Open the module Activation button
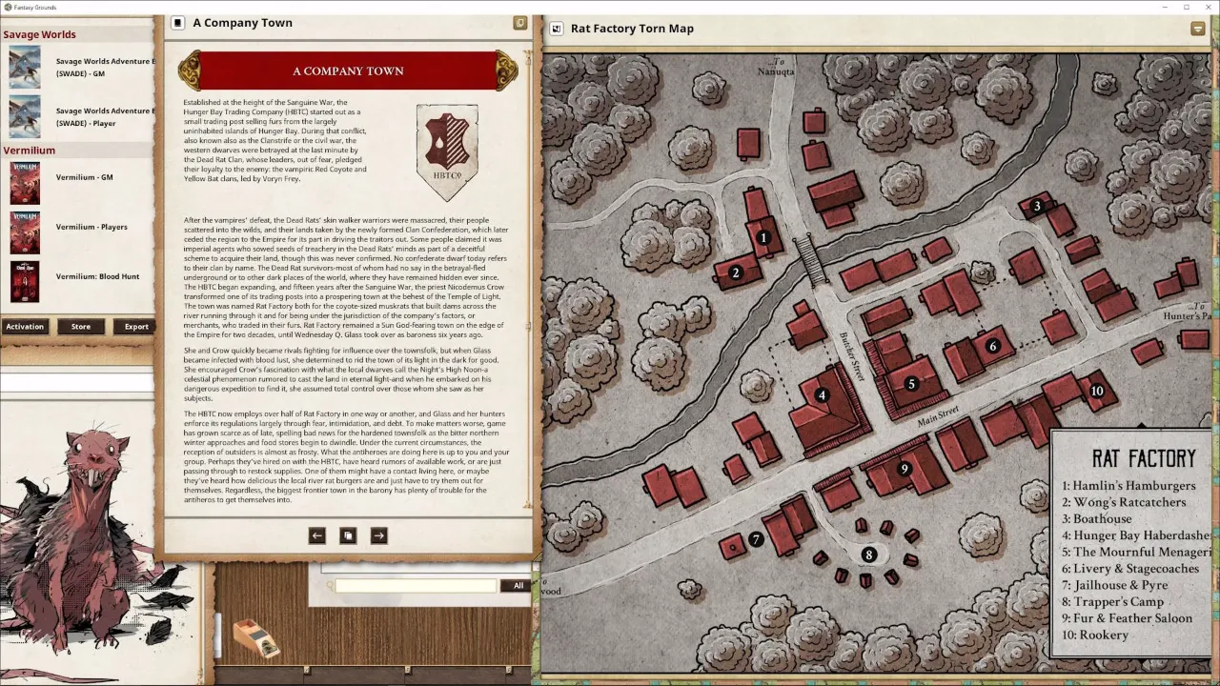 25,327
